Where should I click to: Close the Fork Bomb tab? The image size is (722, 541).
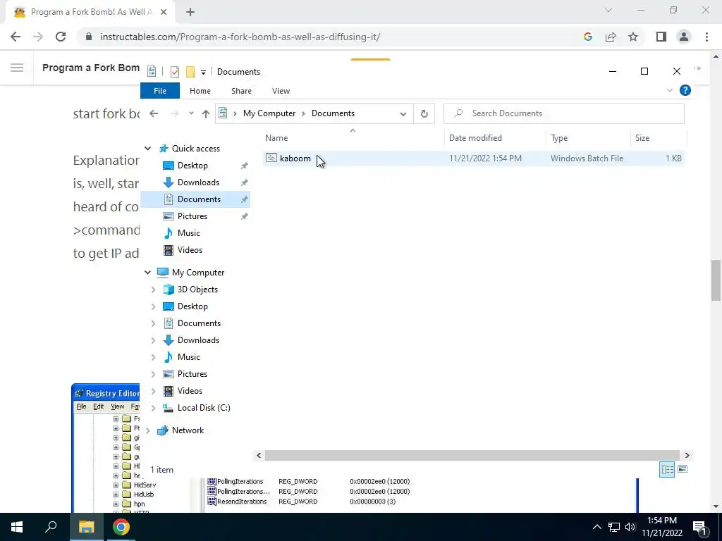tap(164, 12)
